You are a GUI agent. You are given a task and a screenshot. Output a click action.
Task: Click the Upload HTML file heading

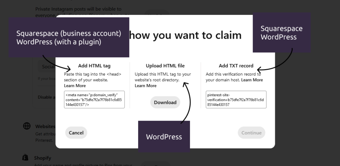[165, 66]
